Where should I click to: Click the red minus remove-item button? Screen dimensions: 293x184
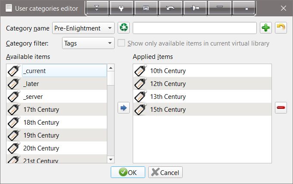pos(281,108)
